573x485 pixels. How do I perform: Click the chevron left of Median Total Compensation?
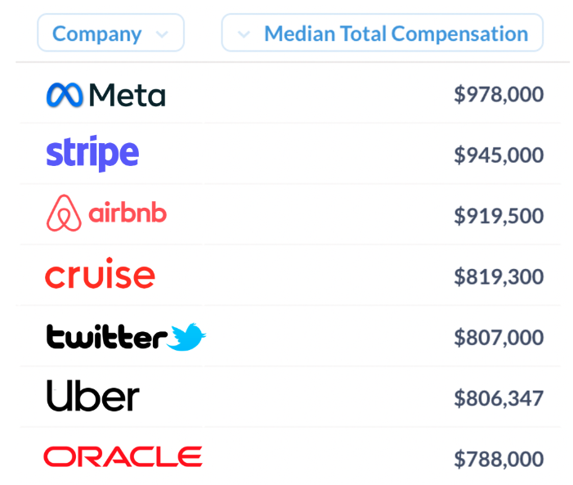244,34
